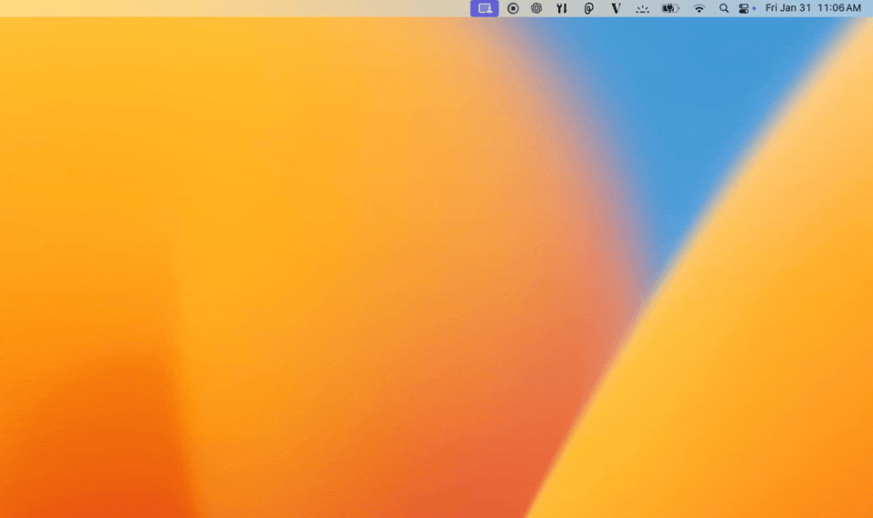The image size is (873, 518).
Task: Click the paperclip-shaped menu bar icon
Action: click(x=588, y=8)
